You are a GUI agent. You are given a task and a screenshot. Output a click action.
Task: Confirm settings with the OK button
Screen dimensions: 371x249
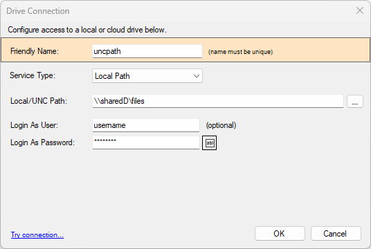280,234
